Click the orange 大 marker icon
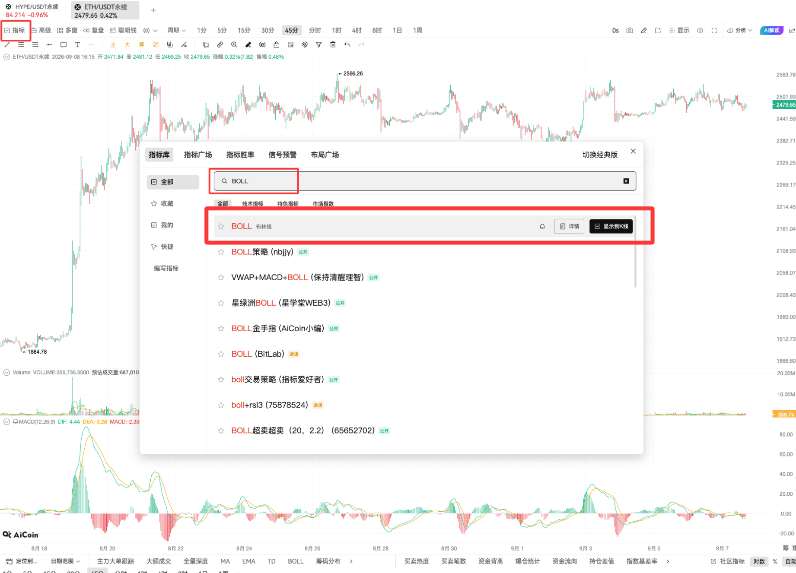 [127, 44]
